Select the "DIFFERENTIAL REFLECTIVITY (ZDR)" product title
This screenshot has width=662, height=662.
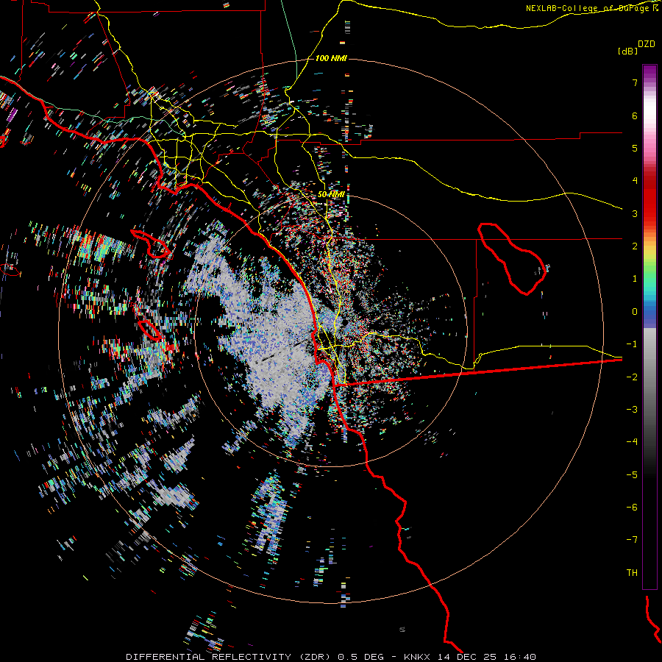pos(229,657)
